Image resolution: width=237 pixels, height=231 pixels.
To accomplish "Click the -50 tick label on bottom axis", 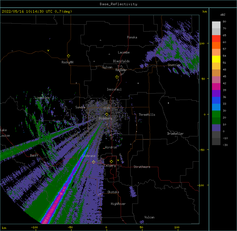I will 70,227.
